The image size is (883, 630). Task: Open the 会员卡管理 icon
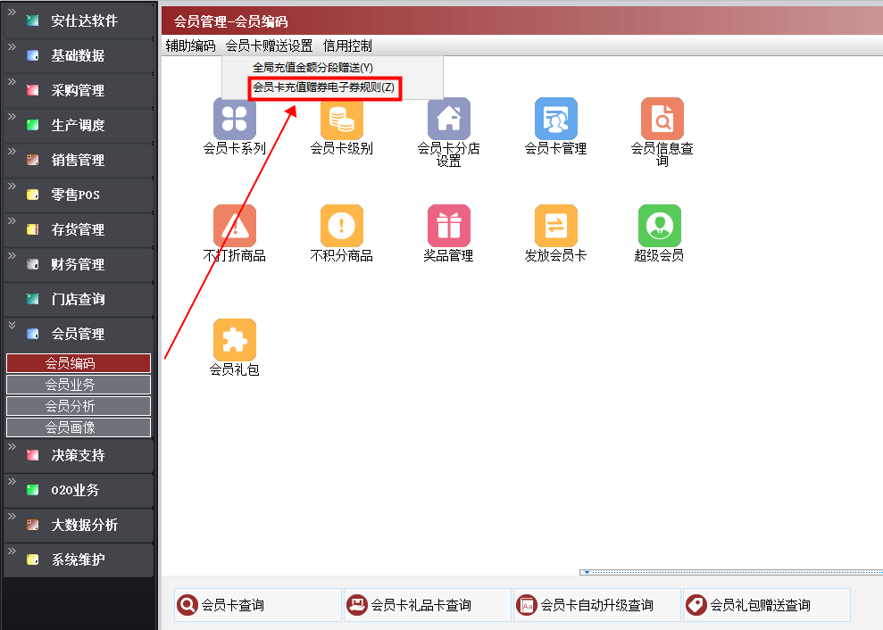(x=556, y=118)
